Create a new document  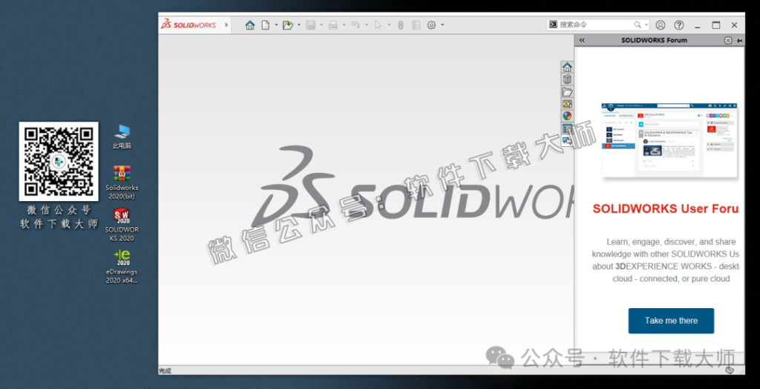click(x=265, y=25)
